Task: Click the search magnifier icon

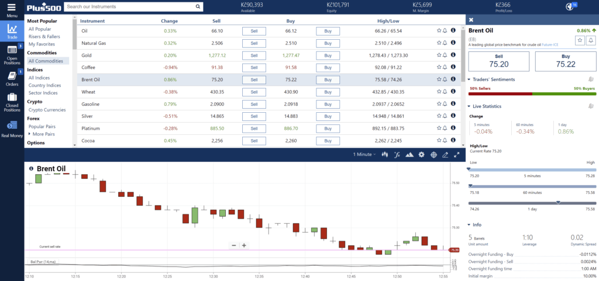Action: (198, 6)
